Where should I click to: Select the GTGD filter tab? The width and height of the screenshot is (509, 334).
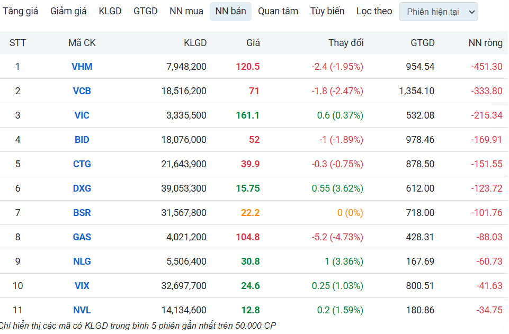pyautogui.click(x=145, y=11)
